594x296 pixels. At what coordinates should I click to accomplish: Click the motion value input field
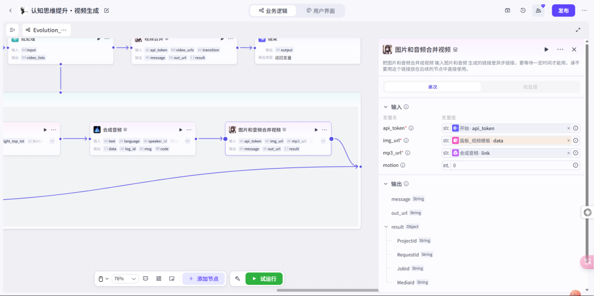(511, 165)
